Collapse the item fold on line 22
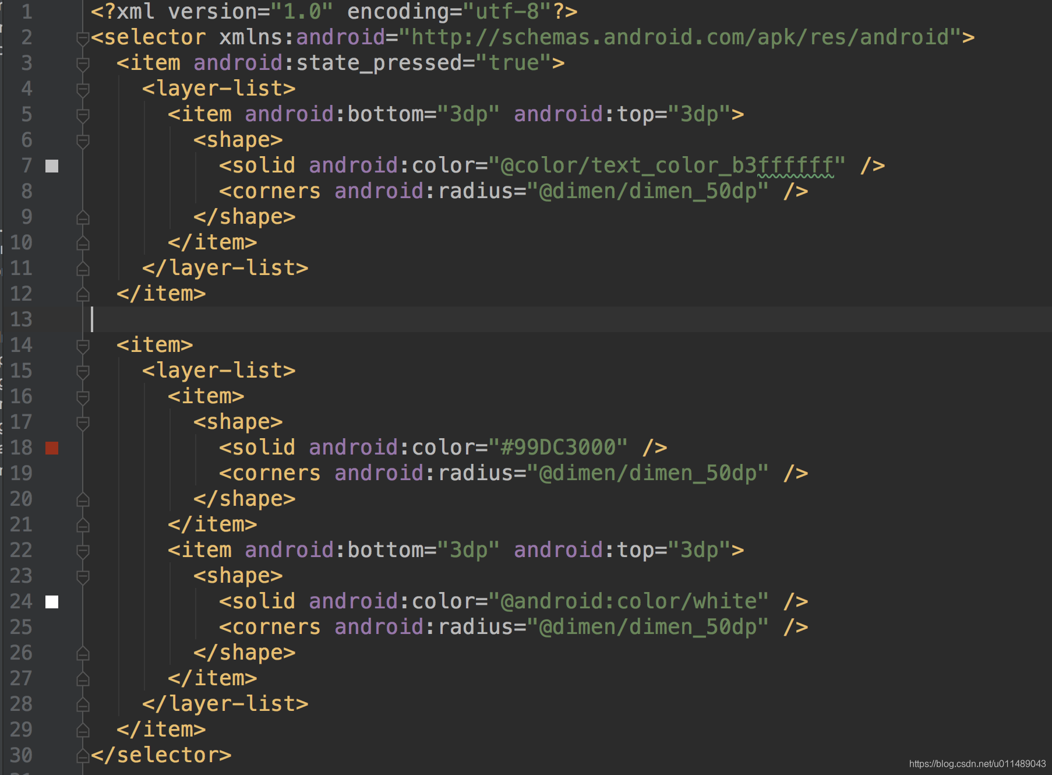This screenshot has width=1052, height=775. (83, 551)
